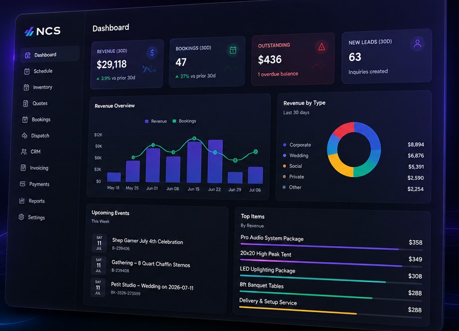Image resolution: width=459 pixels, height=331 pixels.
Task: Click the calendar icon on Bookings card
Action: (x=233, y=50)
